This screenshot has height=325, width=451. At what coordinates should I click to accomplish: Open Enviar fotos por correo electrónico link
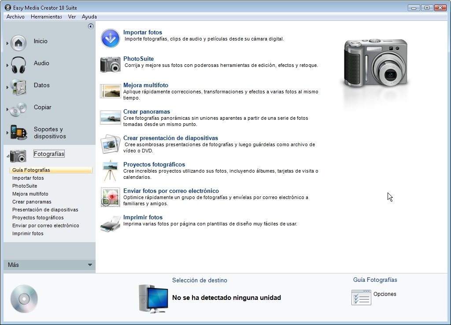point(171,191)
